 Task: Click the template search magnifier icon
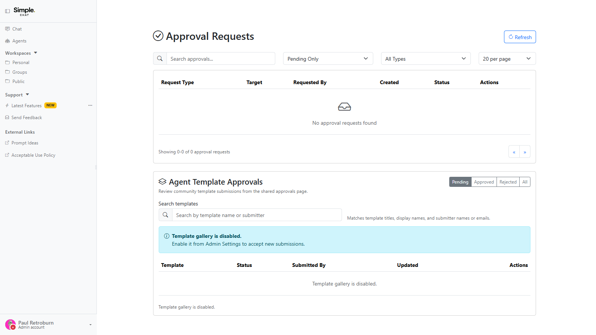(165, 215)
